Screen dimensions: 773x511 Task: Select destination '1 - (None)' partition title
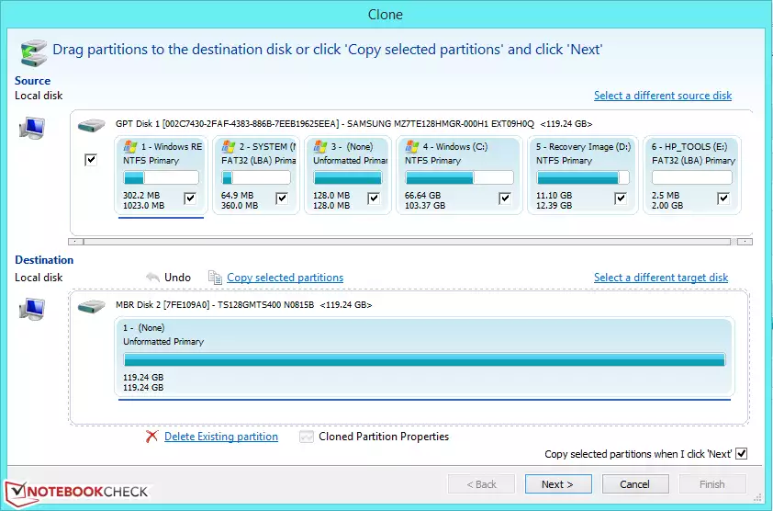click(143, 328)
